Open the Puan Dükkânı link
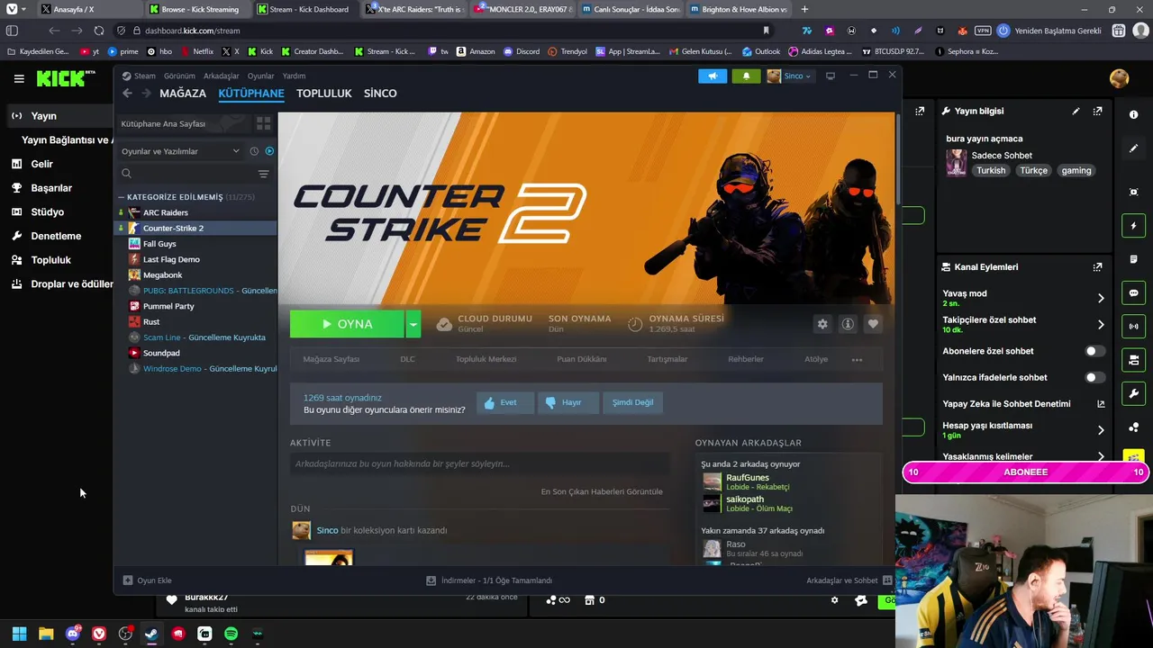This screenshot has width=1153, height=648. click(581, 359)
